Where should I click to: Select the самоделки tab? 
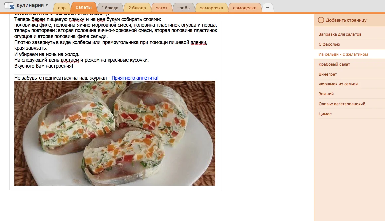245,8
